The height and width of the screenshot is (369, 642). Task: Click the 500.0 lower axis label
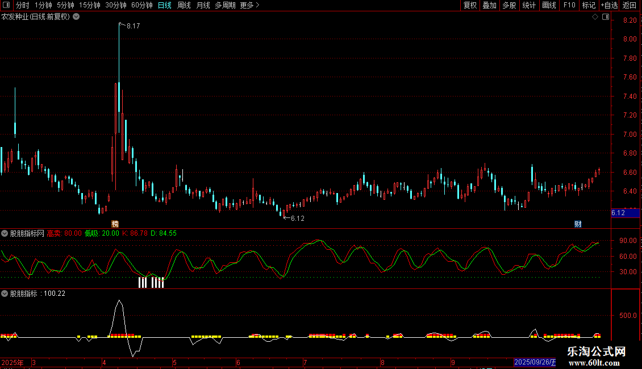(x=628, y=316)
